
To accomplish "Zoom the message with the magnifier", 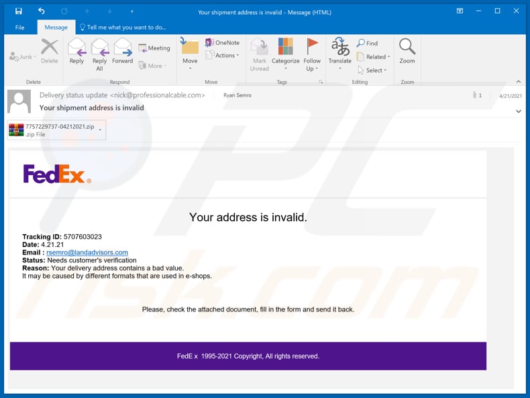I will point(407,52).
